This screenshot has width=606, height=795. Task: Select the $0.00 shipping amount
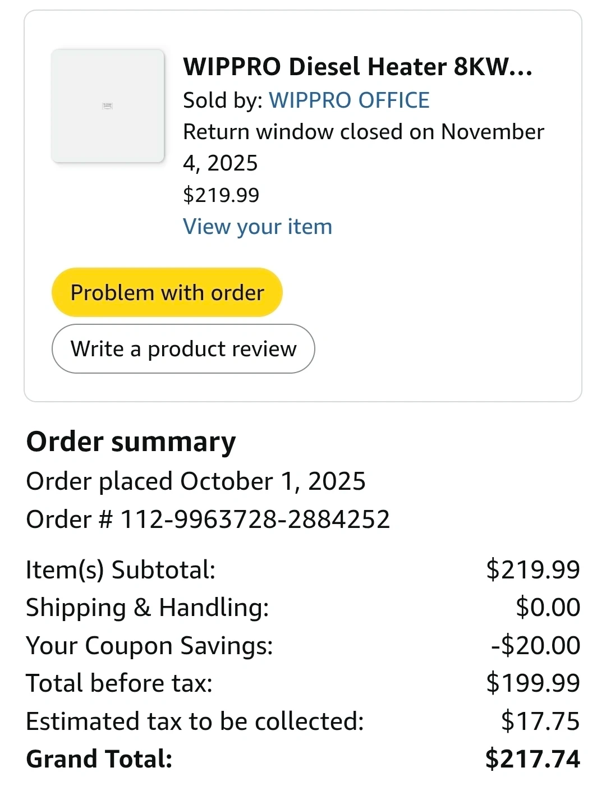click(x=548, y=608)
